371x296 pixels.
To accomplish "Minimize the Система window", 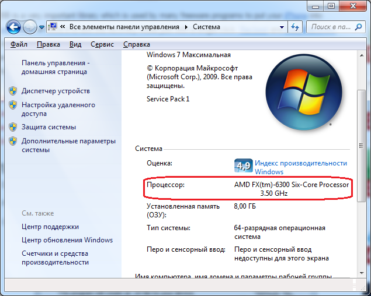I will [315, 6].
